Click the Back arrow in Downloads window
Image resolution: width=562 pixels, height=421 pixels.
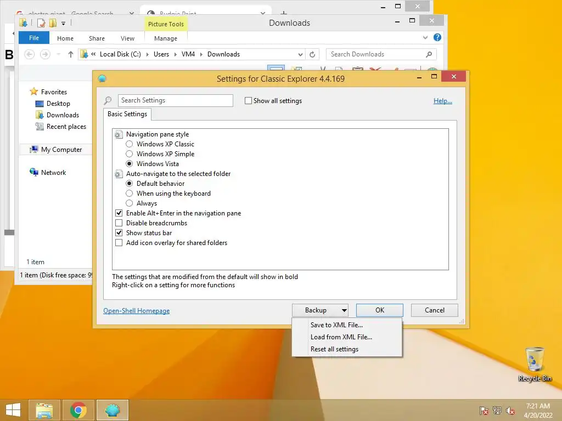click(x=30, y=54)
